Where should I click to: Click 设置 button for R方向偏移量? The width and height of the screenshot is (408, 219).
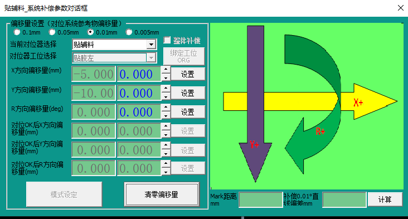[x=188, y=112]
